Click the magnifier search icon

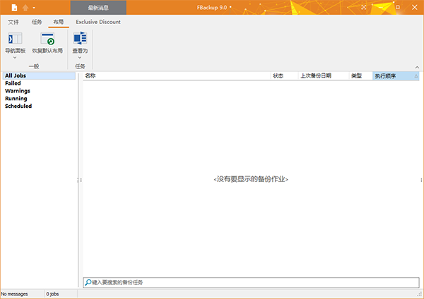(x=88, y=282)
